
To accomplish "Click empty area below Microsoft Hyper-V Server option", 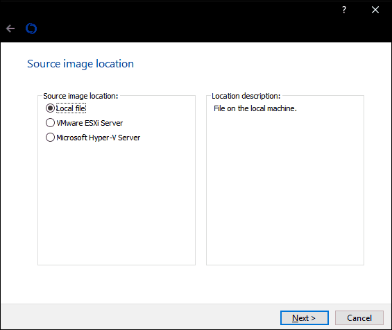I will tap(117, 200).
